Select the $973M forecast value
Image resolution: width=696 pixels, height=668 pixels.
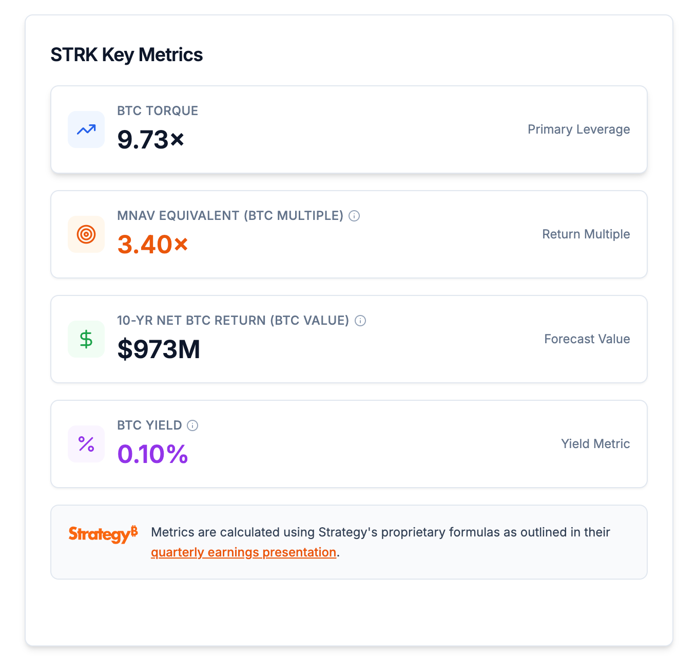click(x=159, y=349)
